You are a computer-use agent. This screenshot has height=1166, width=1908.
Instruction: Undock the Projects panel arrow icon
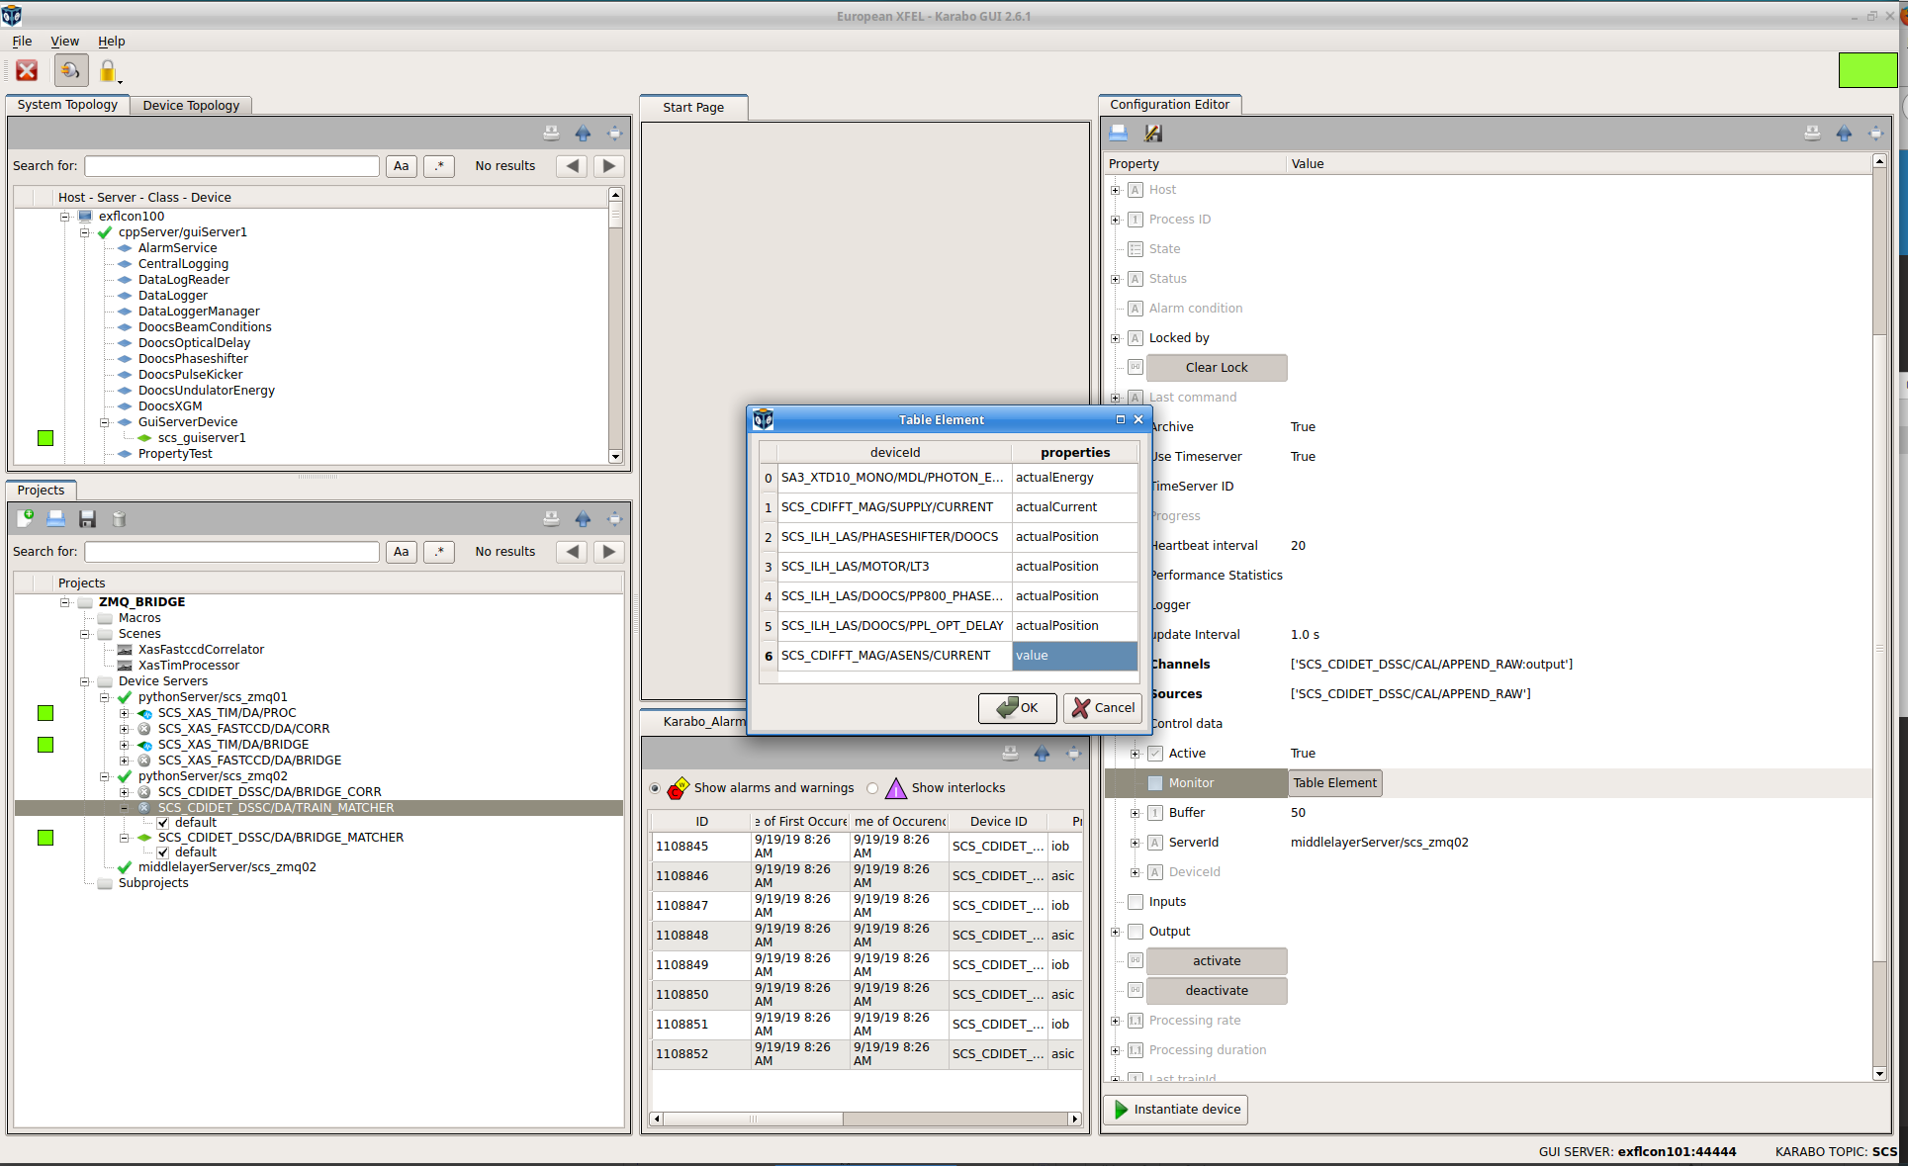583,518
